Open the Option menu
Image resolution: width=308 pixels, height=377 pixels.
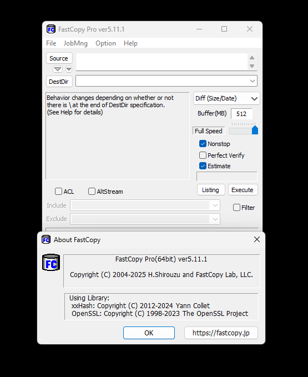[x=105, y=43]
